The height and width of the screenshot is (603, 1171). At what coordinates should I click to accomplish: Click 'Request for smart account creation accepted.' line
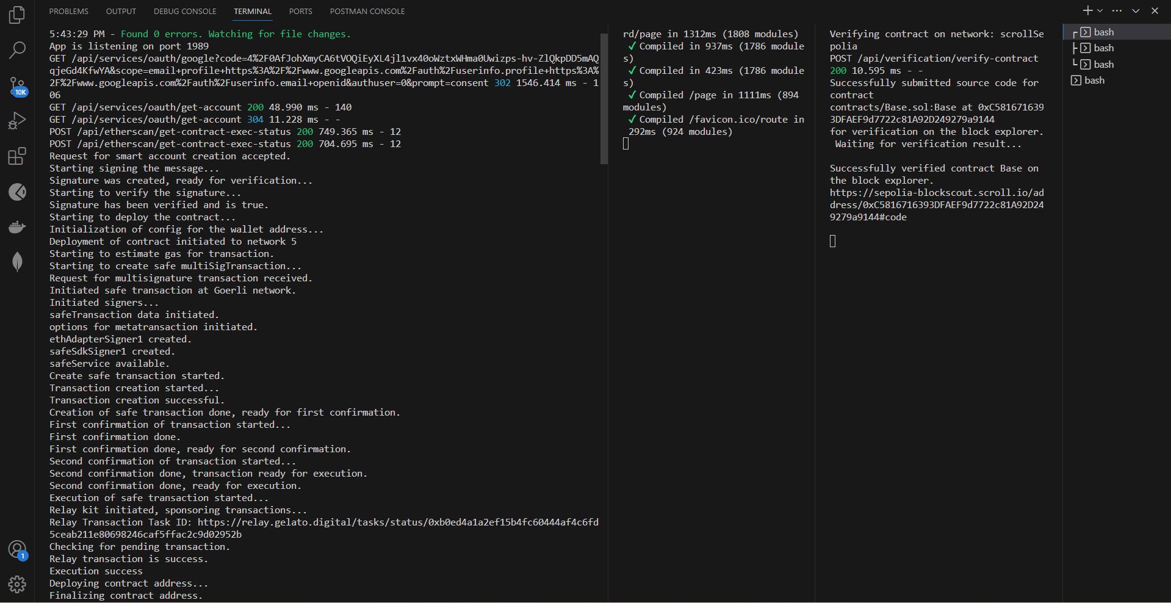click(x=170, y=156)
